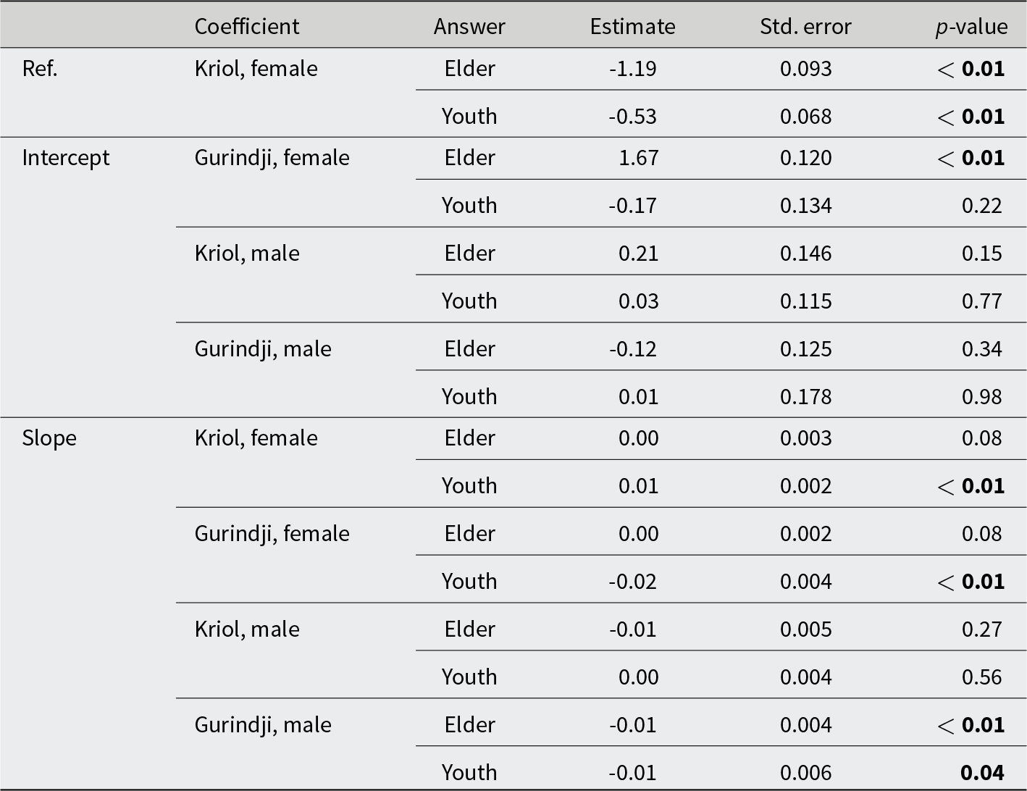Select the estimate value 1.67
The width and height of the screenshot is (1027, 791).
pyautogui.click(x=638, y=157)
